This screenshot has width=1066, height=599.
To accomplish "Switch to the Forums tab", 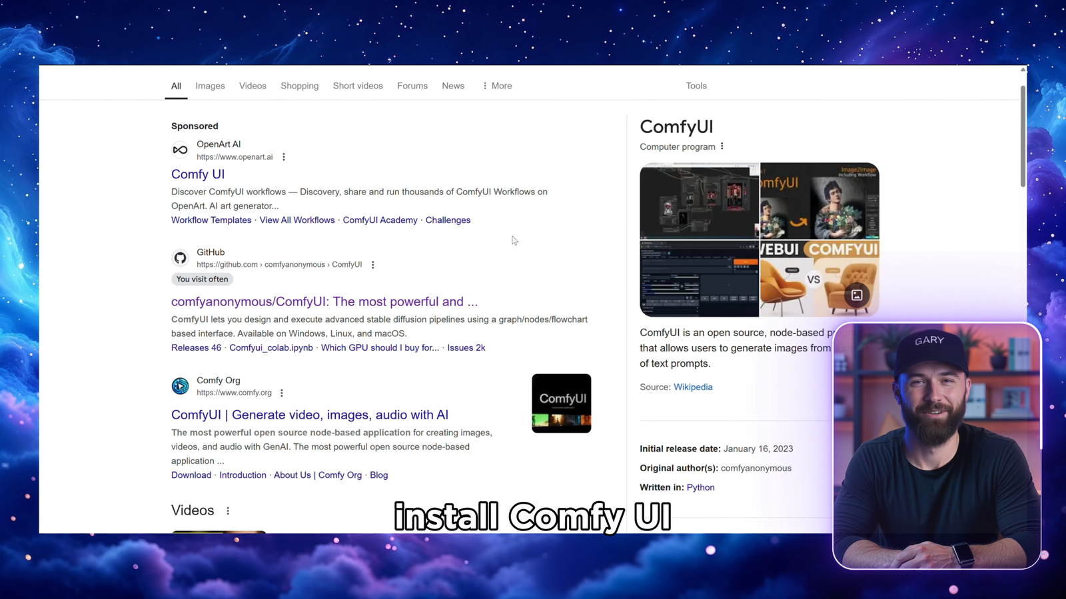I will pyautogui.click(x=412, y=86).
